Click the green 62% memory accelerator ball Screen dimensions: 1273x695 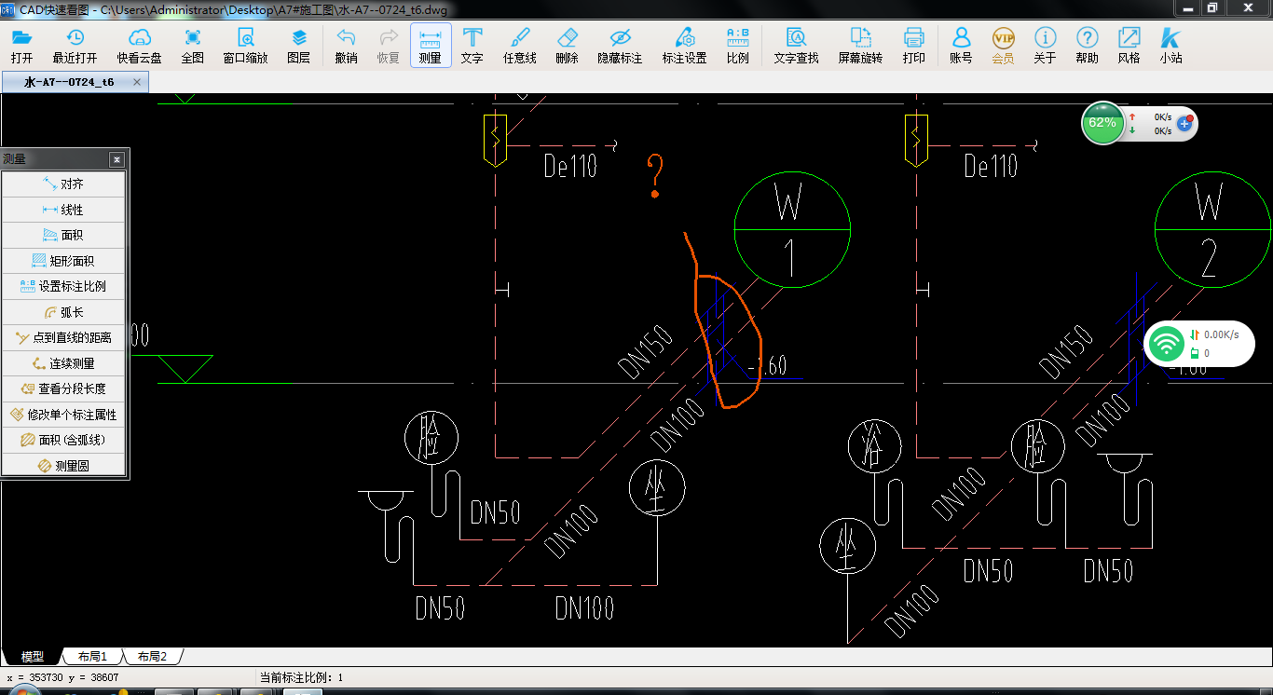click(1102, 123)
